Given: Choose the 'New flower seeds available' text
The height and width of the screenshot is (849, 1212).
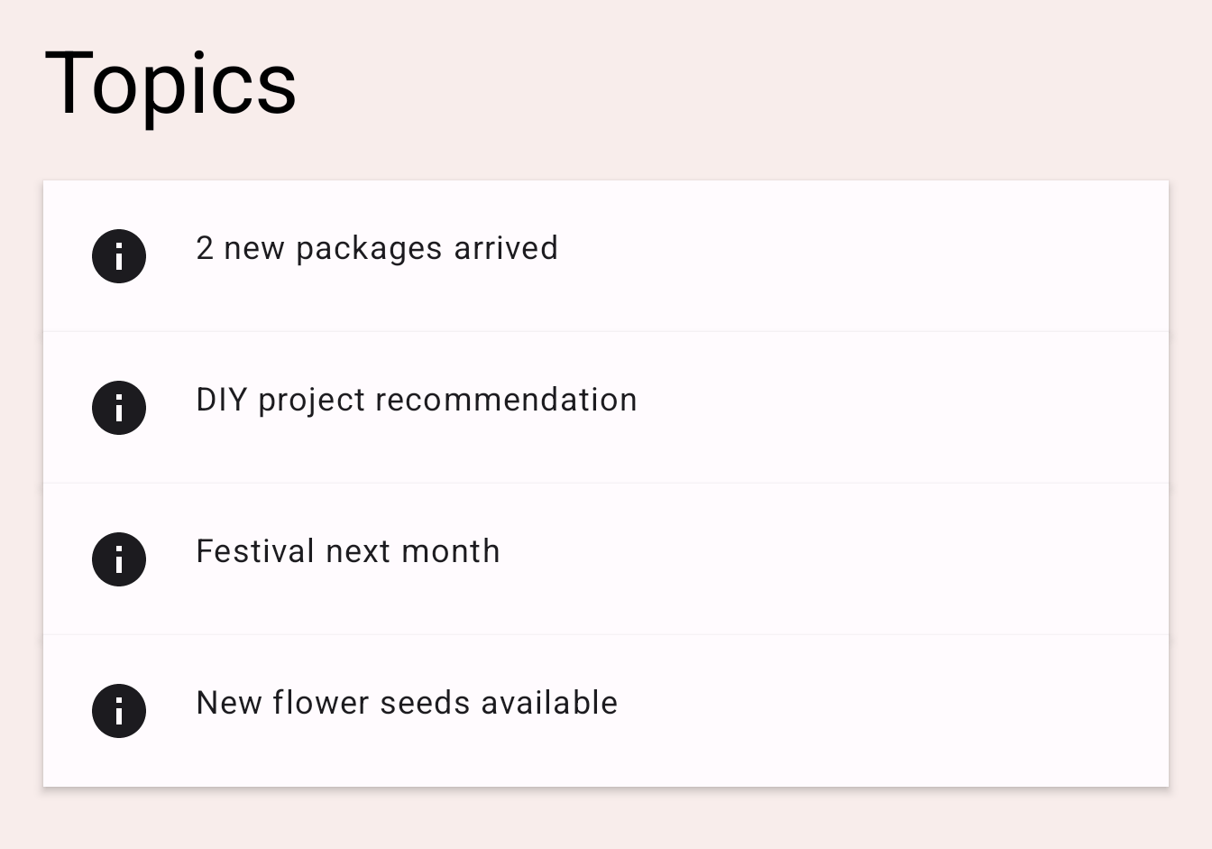Looking at the screenshot, I should click(x=407, y=703).
